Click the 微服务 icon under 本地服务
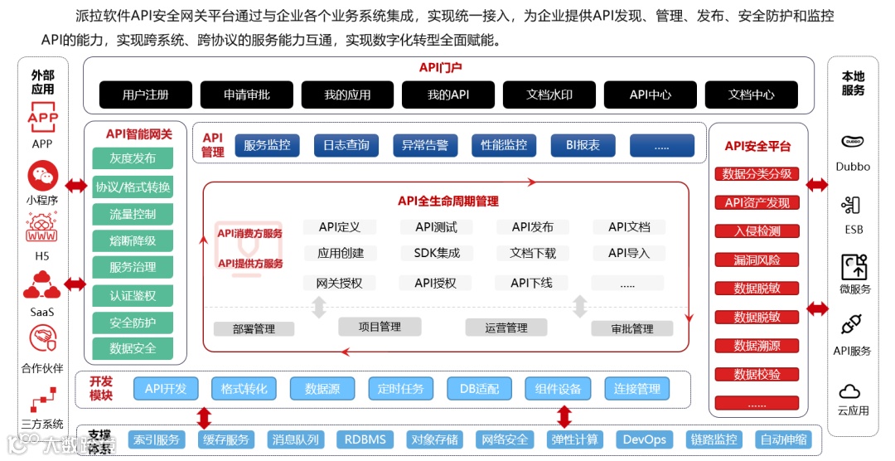895x461 pixels. pyautogui.click(x=854, y=267)
